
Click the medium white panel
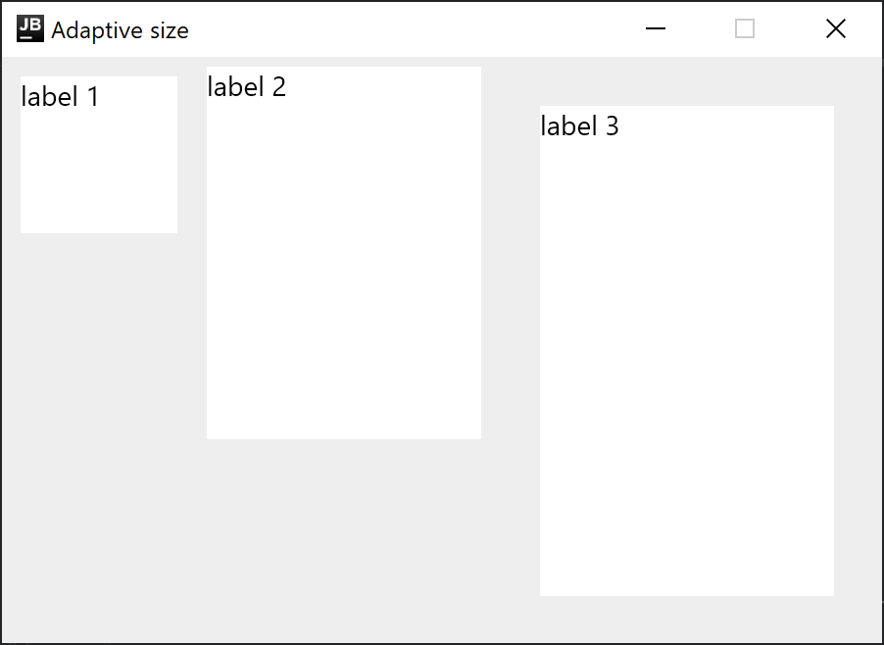[x=344, y=251]
